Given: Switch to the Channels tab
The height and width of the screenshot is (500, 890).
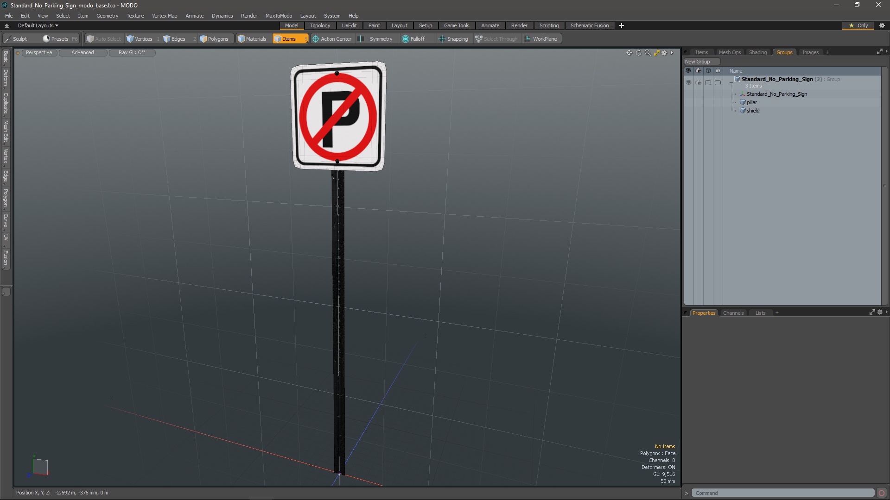Looking at the screenshot, I should [x=733, y=313].
